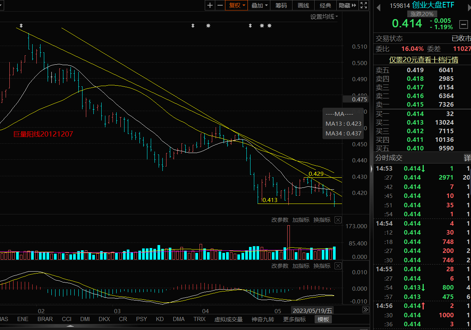
Task: Switch to BRAR indicator tab
Action: 45,319
